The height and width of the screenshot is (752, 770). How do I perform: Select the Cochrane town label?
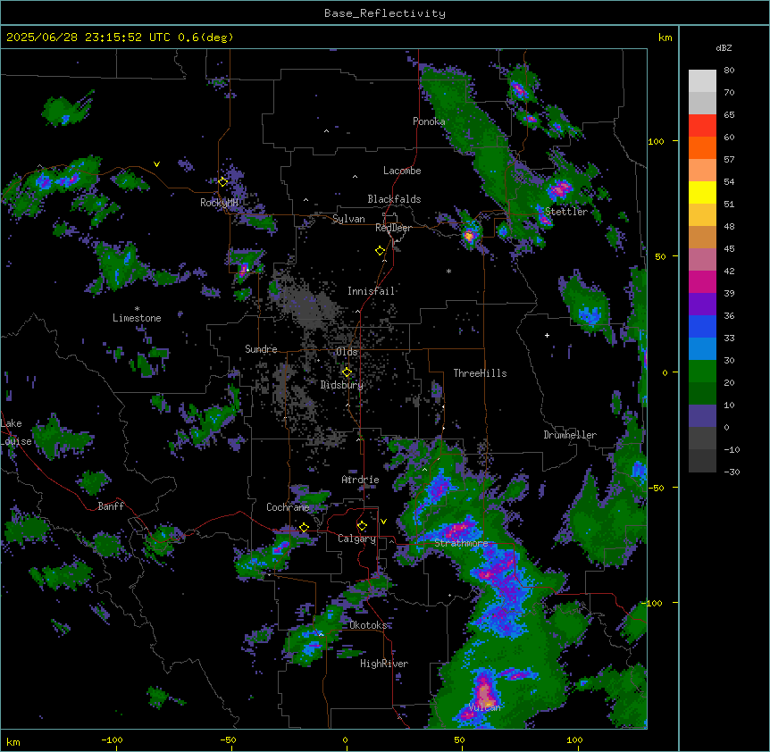pyautogui.click(x=288, y=507)
